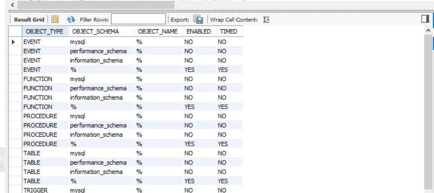
Task: Click TIMED YES in EVENT % row
Action: click(229, 70)
